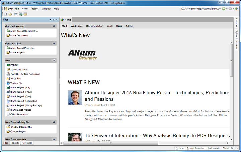Open More Recent Documents
The height and width of the screenshot is (152, 241).
24,31
